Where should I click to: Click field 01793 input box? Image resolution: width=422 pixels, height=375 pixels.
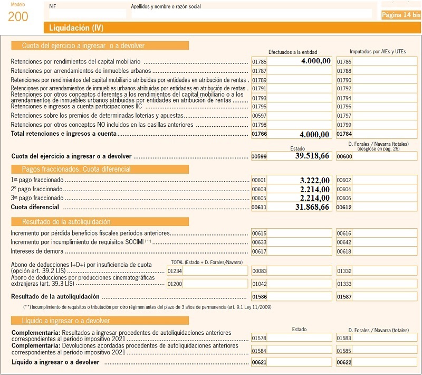(x=299, y=98)
